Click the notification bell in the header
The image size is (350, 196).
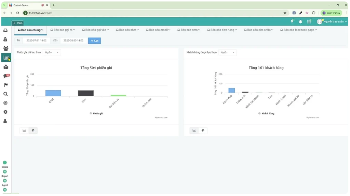tap(300, 21)
